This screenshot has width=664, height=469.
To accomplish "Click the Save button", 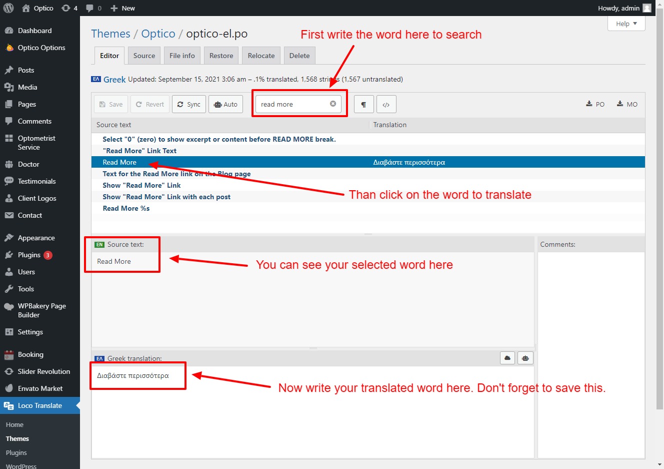I will coord(111,104).
